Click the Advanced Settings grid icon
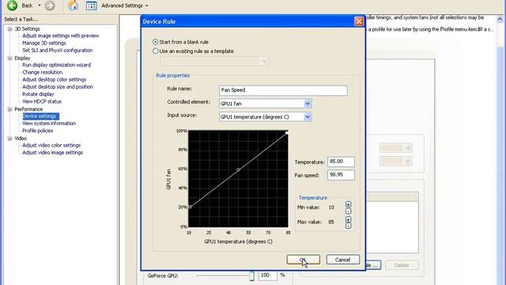Viewport: 506px width, 285px height. click(x=92, y=6)
